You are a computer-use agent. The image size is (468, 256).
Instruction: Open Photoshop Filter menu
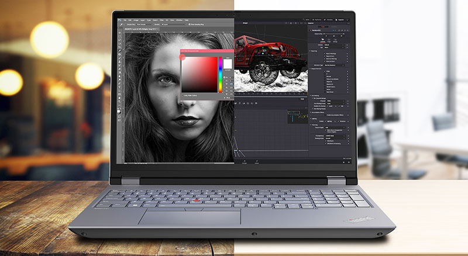161,20
